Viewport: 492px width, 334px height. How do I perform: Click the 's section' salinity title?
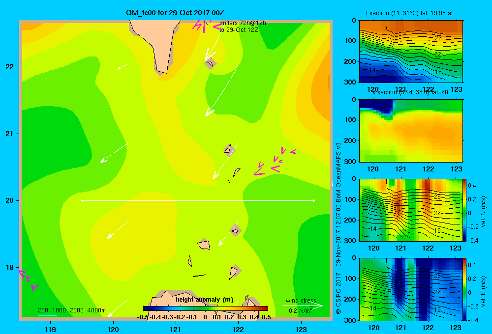tap(411, 92)
